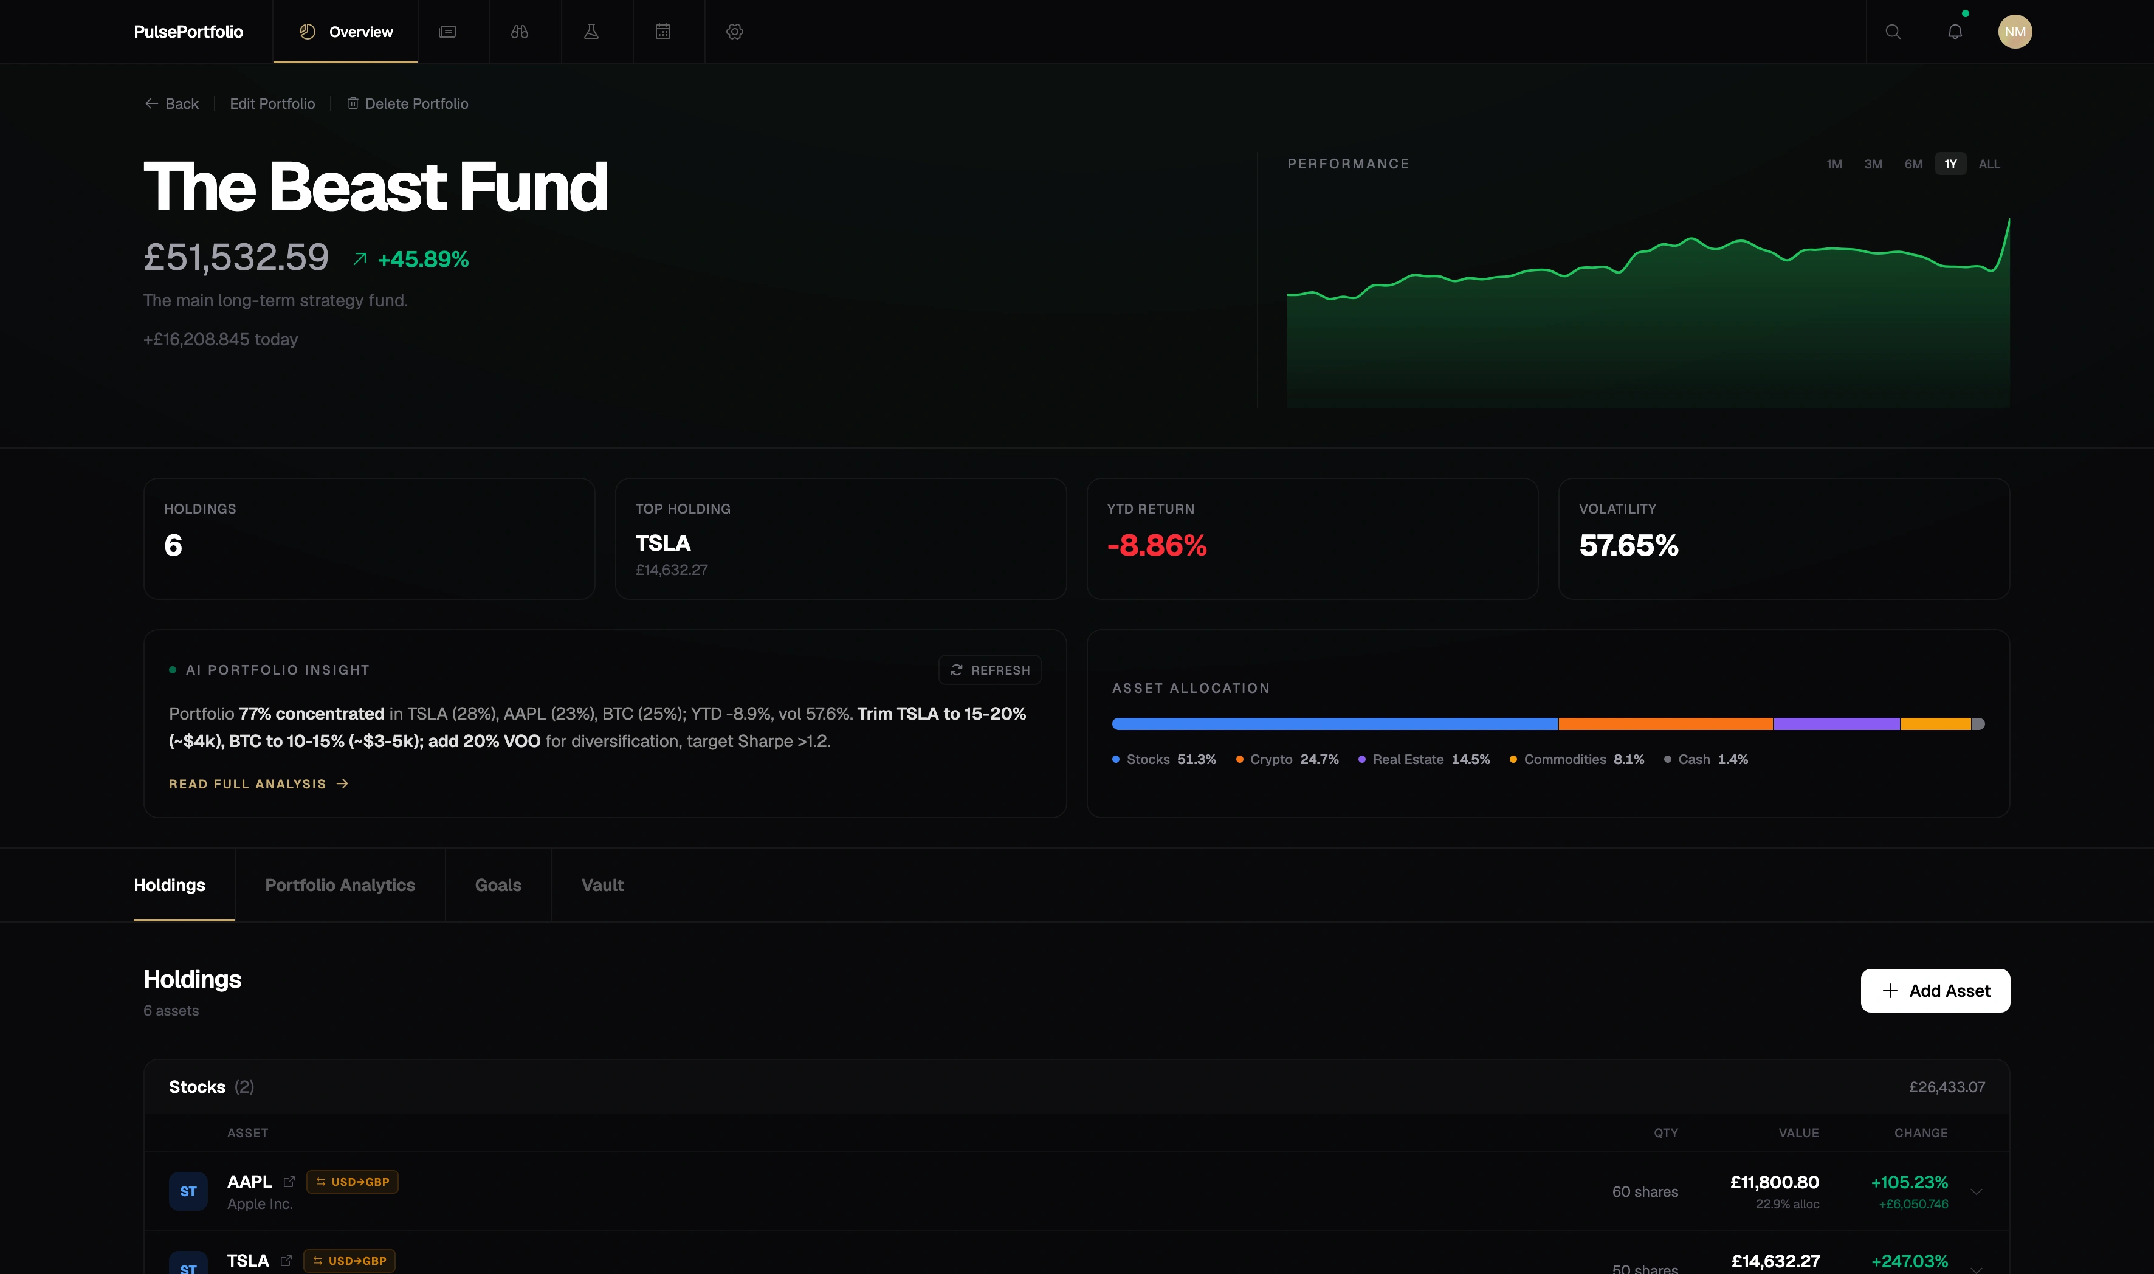Open the calendar icon in top navigation
2154x1274 pixels.
pos(662,32)
